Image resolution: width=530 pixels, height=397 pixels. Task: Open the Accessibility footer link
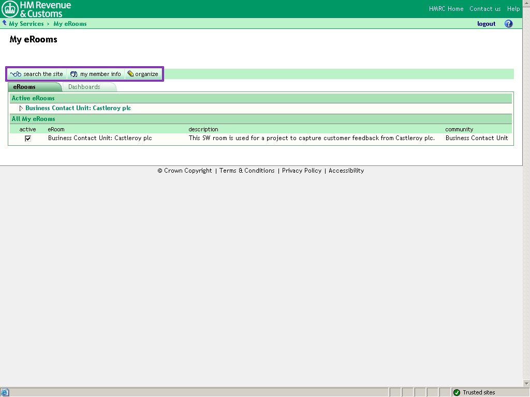[346, 171]
